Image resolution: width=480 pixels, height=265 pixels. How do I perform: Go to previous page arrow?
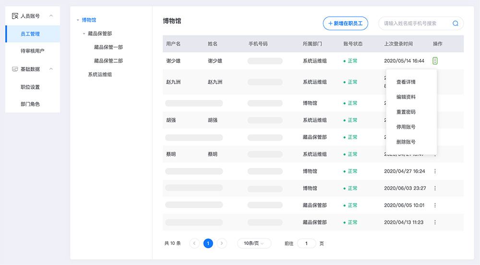pyautogui.click(x=194, y=243)
